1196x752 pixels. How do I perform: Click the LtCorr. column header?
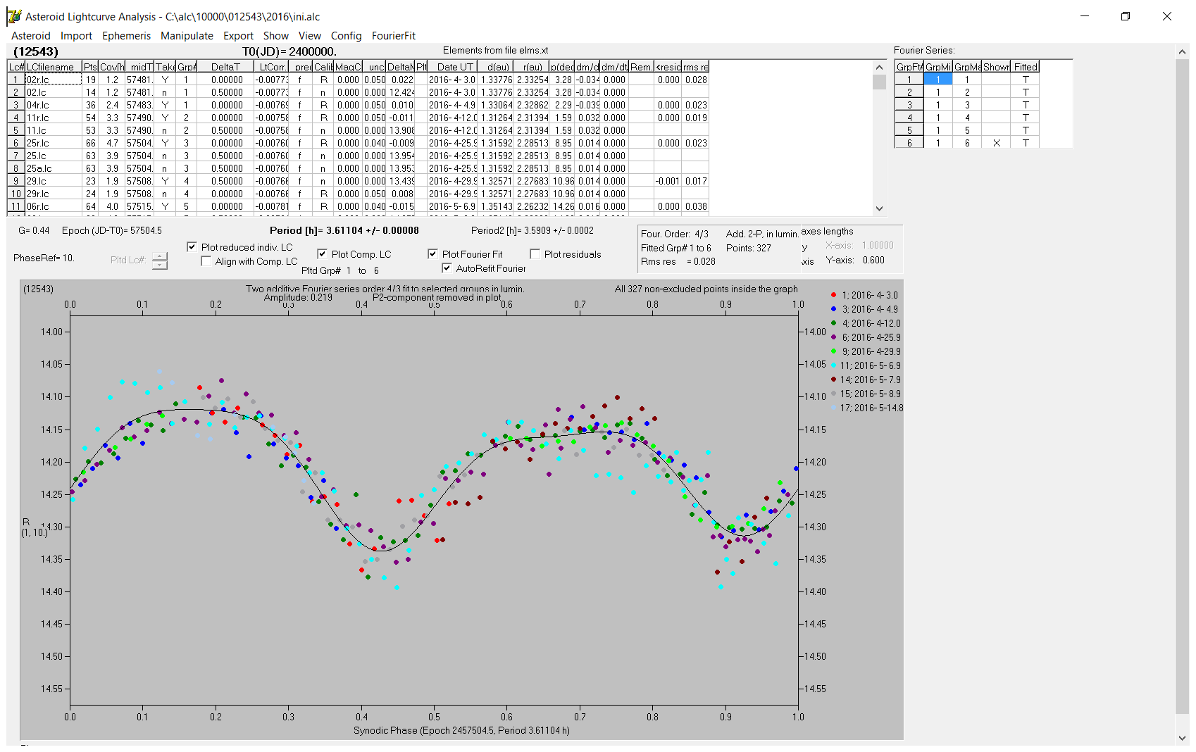pyautogui.click(x=272, y=67)
